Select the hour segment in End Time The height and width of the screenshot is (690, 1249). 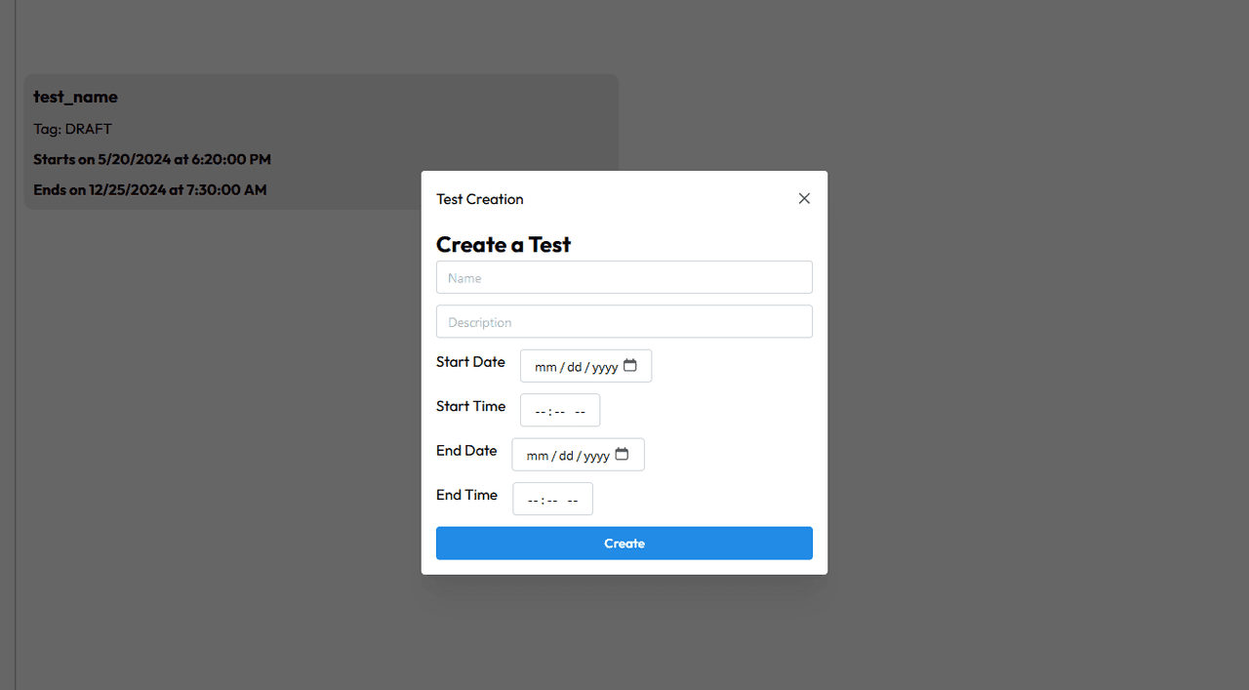point(533,501)
